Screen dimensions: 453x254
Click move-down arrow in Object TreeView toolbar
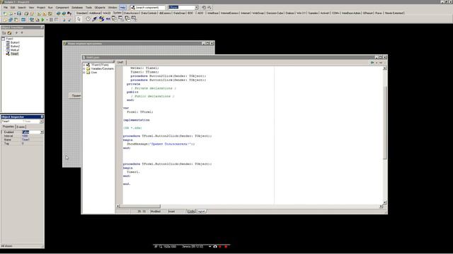click(22, 33)
